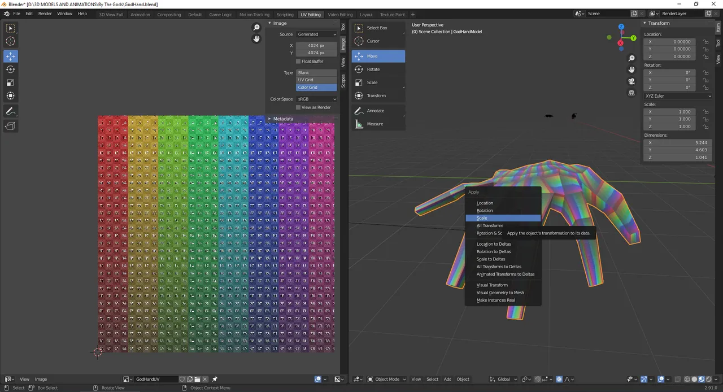Select the Select Box tool in the 3D viewport
The height and width of the screenshot is (392, 723).
378,28
